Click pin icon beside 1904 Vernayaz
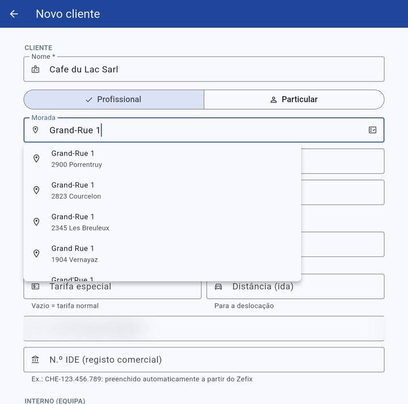 coord(36,253)
